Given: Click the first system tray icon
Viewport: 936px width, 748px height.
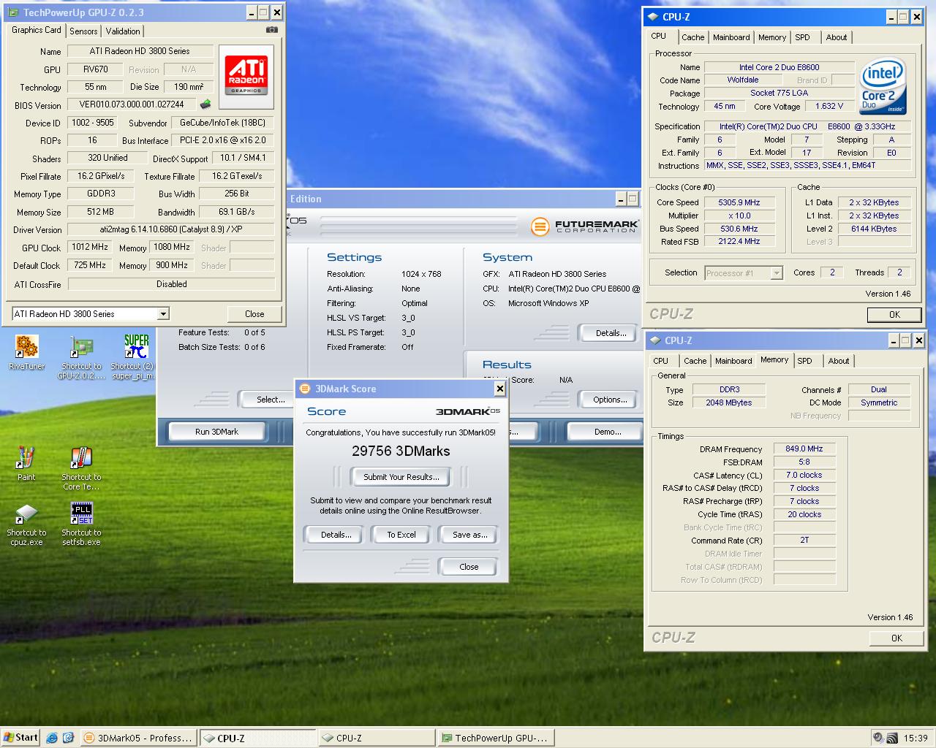Looking at the screenshot, I should 878,738.
